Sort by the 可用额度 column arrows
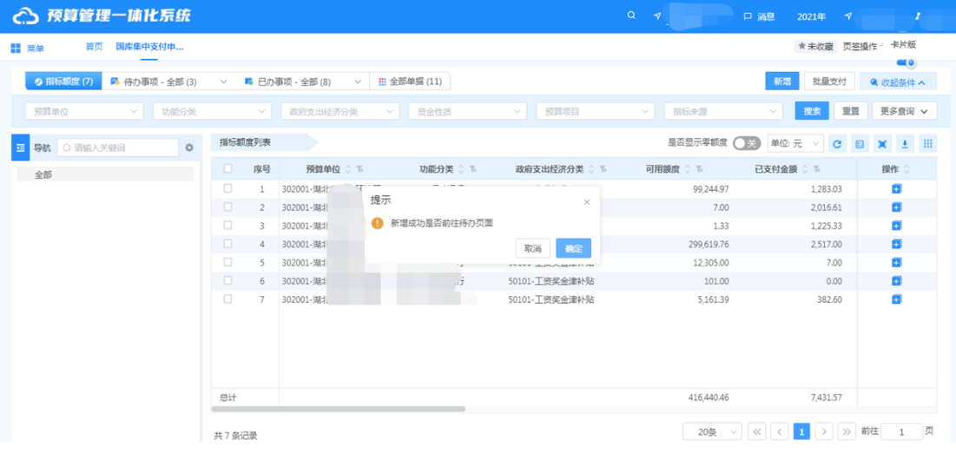 click(x=688, y=169)
